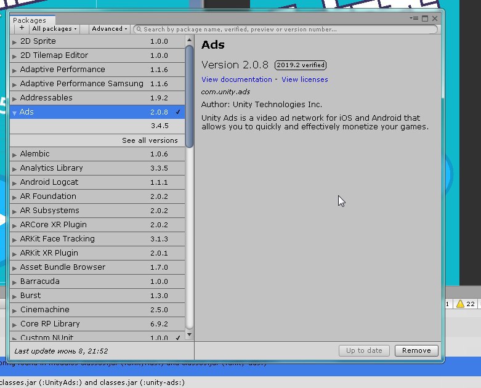Open the Advanced dropdown
This screenshot has height=388, width=481.
coord(110,29)
